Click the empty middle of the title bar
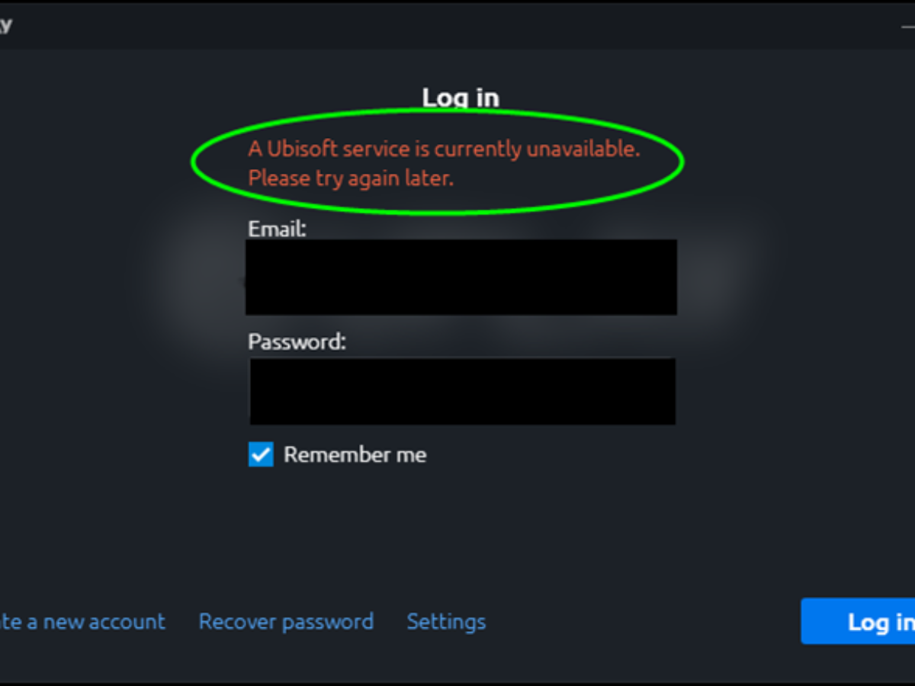Image resolution: width=915 pixels, height=686 pixels. pos(457,25)
